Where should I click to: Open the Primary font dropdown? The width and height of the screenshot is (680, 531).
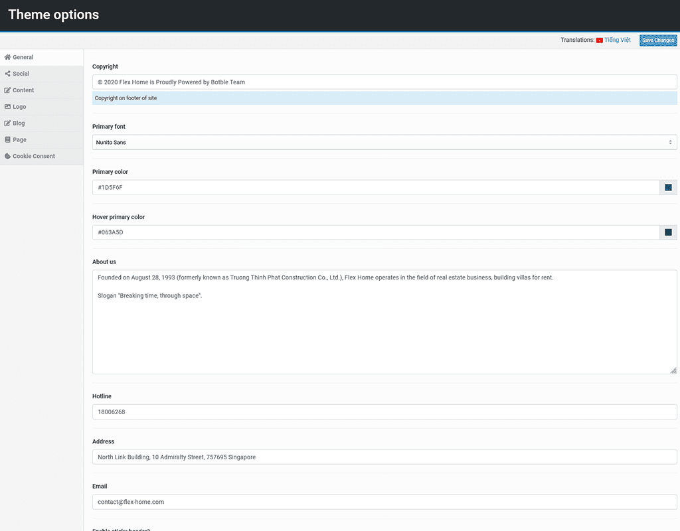[x=384, y=142]
